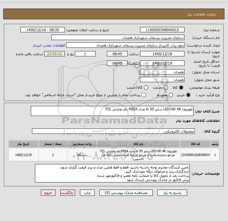This screenshot has height=221, width=228.
Task: Click the گروه کالا field محصولات الکترونیکی
Action: coord(113,131)
